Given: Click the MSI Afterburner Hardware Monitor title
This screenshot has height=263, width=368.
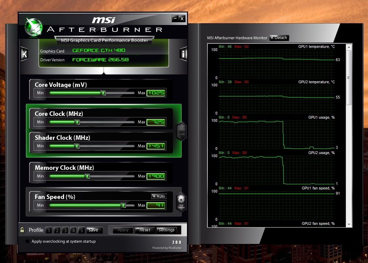Looking at the screenshot, I should click(x=237, y=38).
